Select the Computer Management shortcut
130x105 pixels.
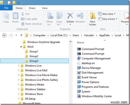94,58
